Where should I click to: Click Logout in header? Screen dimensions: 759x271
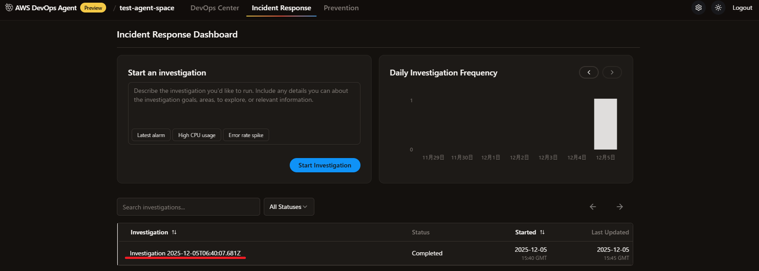click(x=742, y=8)
